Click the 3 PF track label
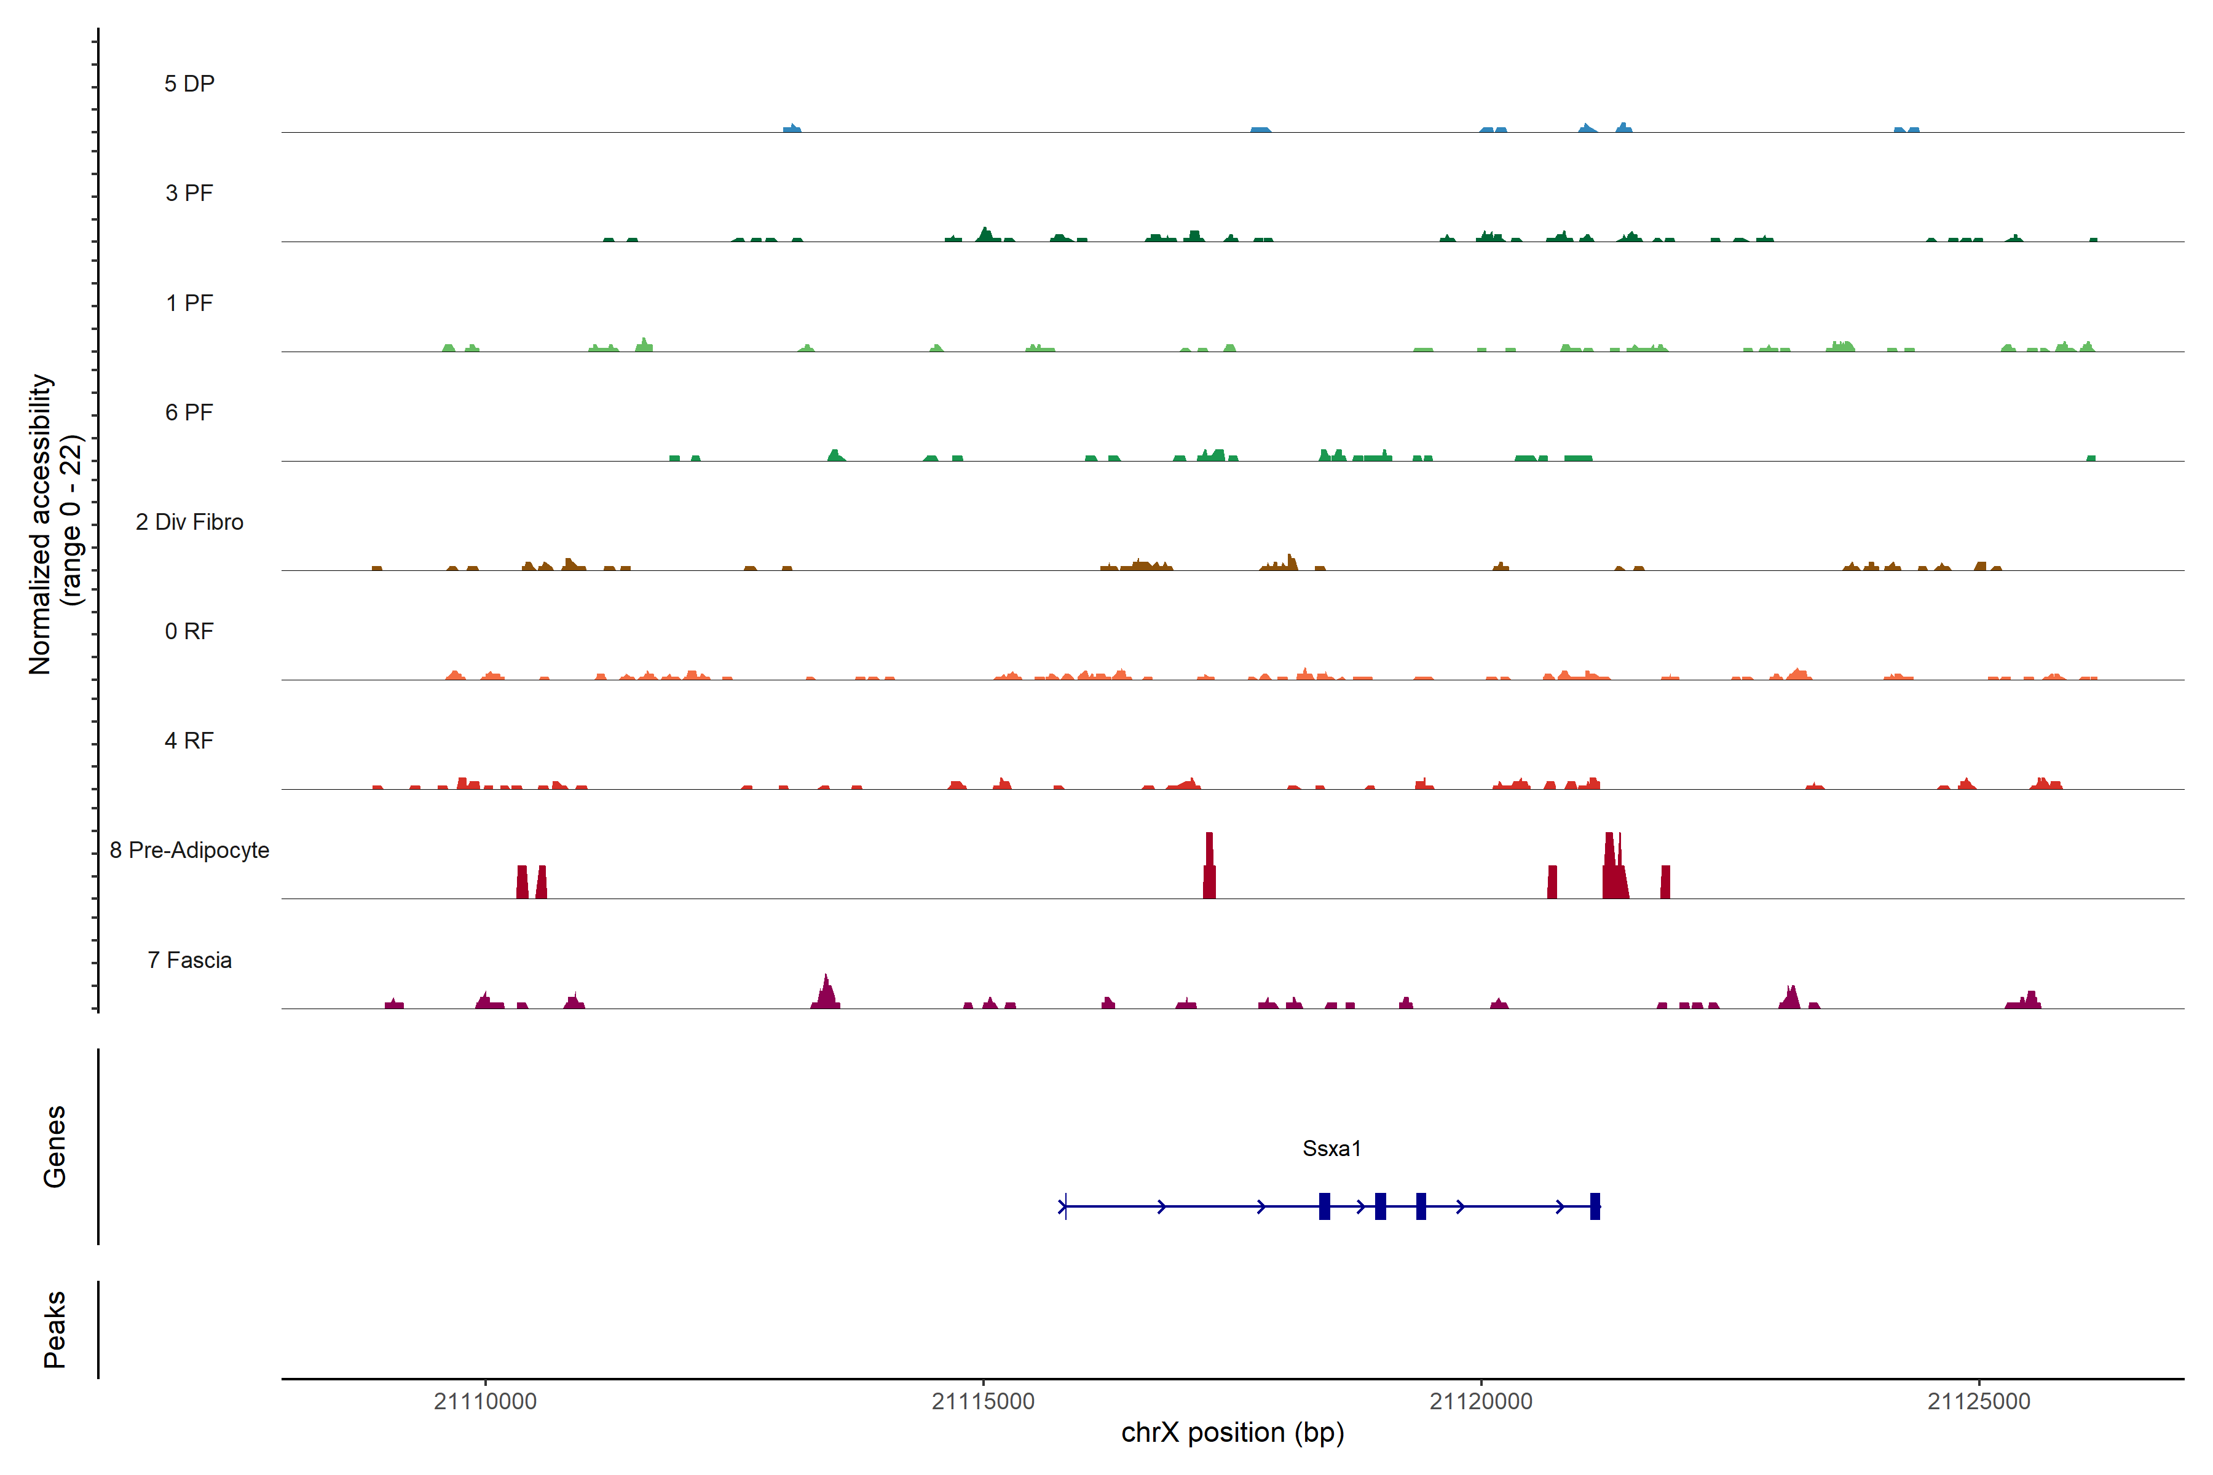 tap(189, 193)
